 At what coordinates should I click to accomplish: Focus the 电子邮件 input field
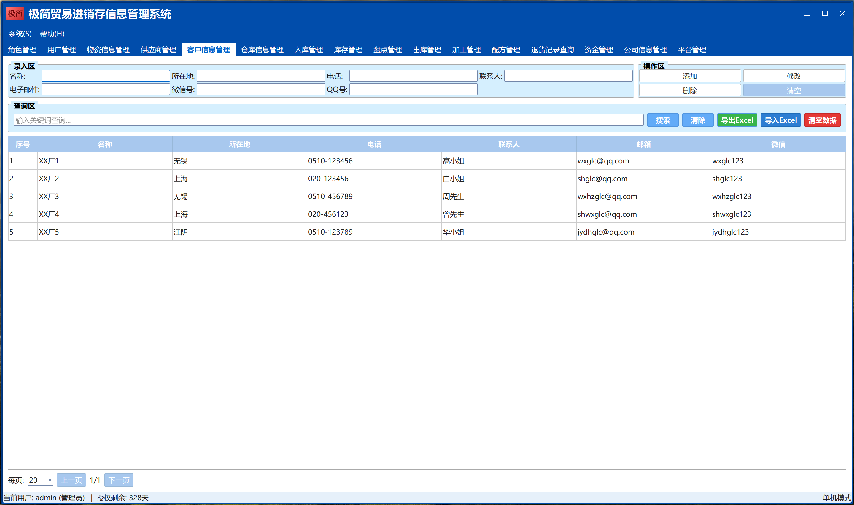tap(106, 89)
